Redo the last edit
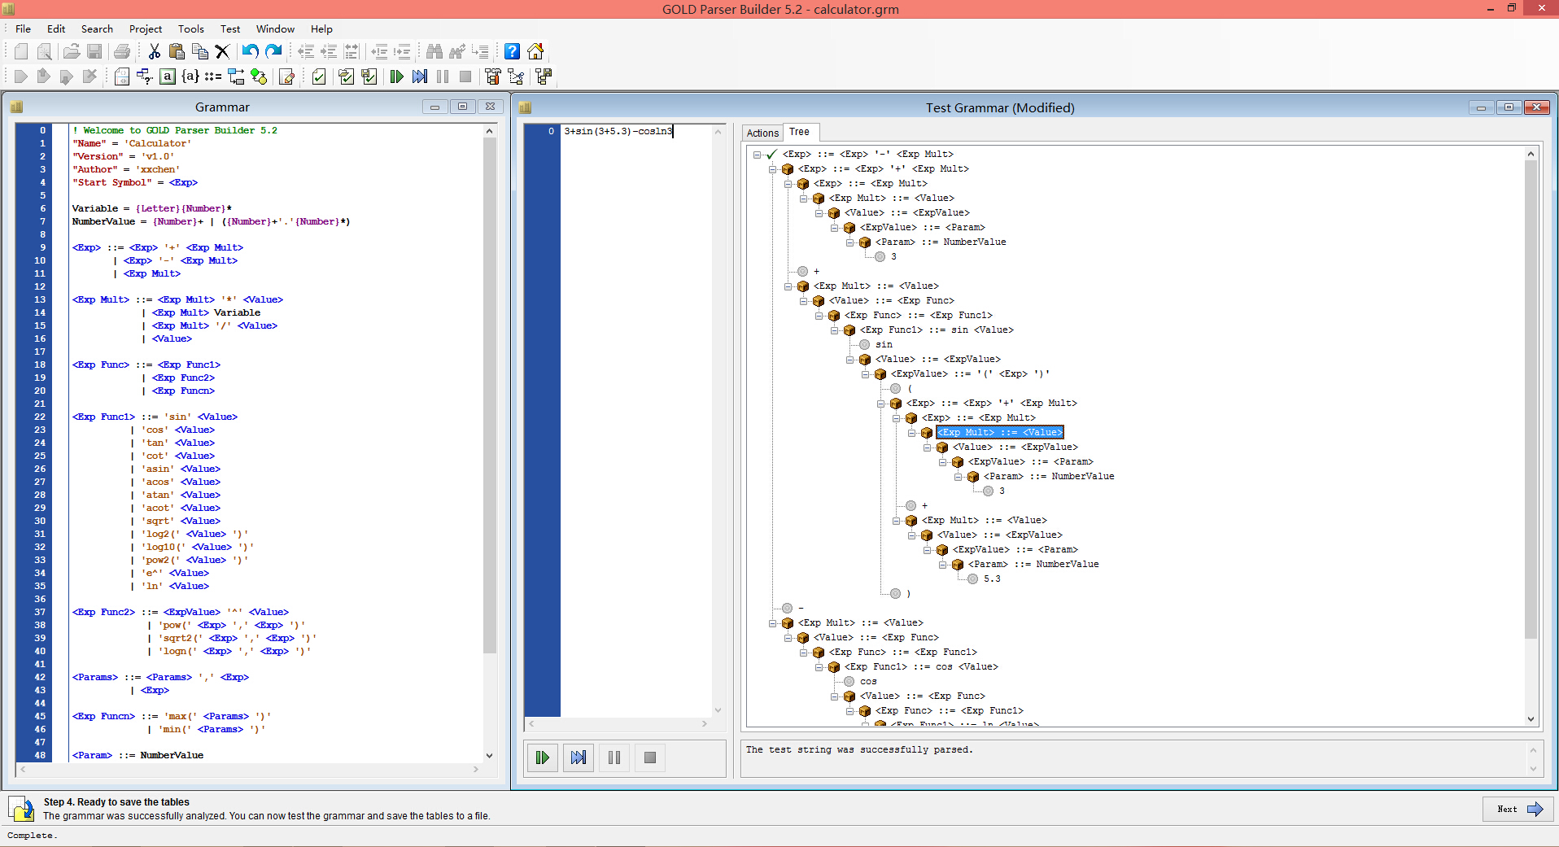 coord(273,51)
